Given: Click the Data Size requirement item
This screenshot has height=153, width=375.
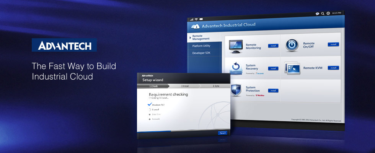Looking at the screenshot, I should (156, 114).
